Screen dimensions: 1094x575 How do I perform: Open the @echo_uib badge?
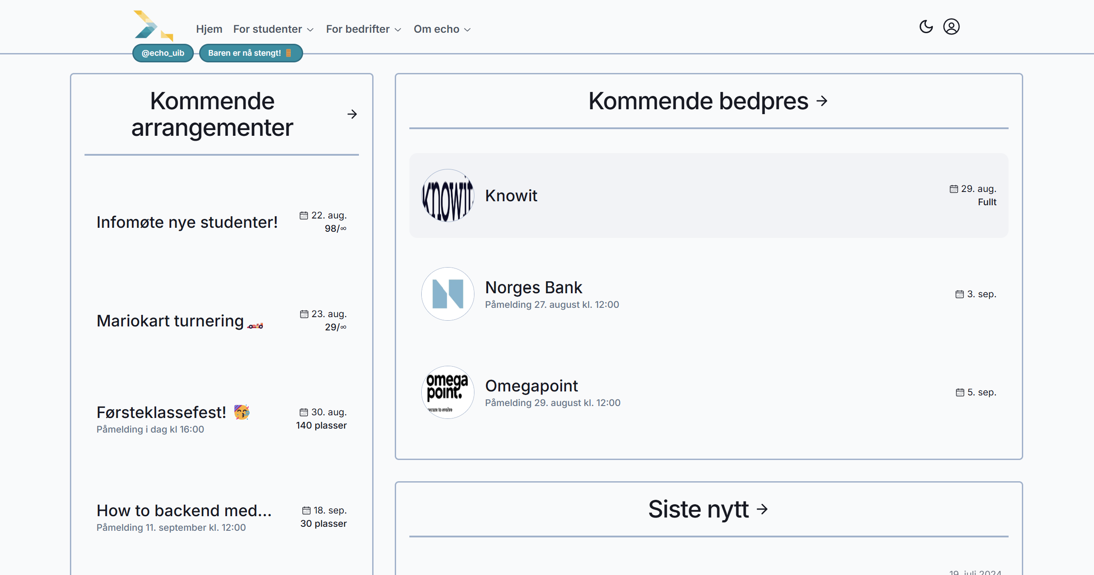163,53
